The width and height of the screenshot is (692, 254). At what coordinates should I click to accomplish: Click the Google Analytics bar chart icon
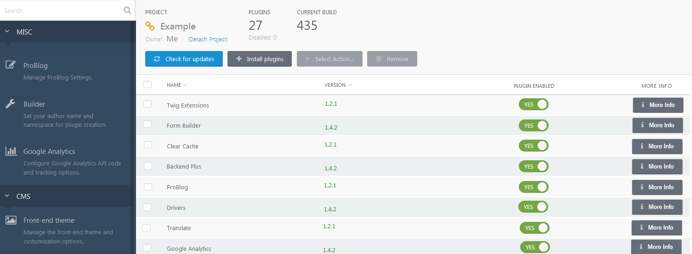11,151
